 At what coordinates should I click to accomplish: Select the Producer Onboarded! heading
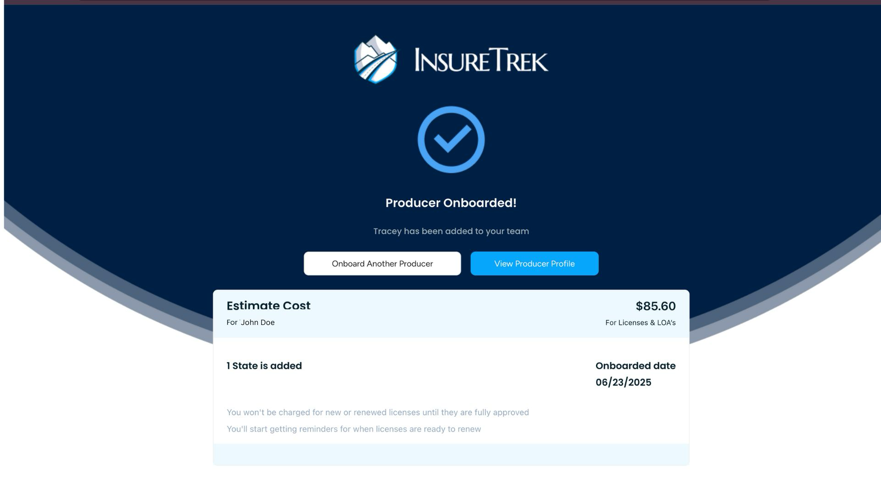click(451, 202)
